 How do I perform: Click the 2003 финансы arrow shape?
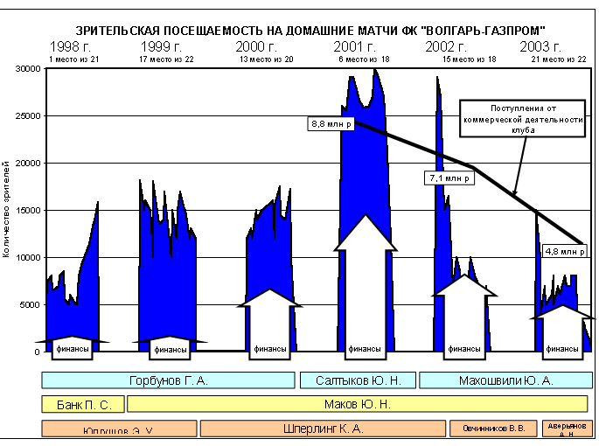(x=562, y=337)
